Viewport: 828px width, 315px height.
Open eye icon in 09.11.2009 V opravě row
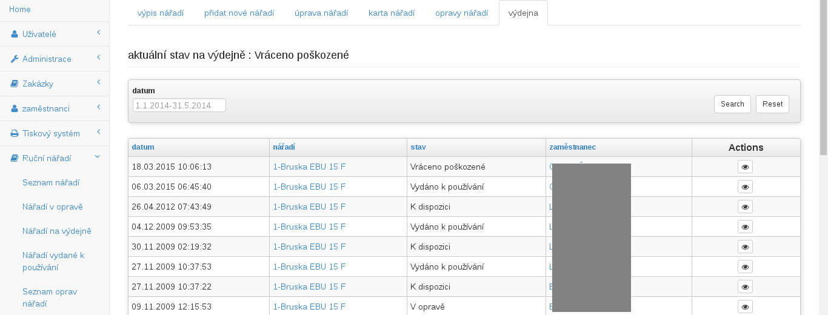click(745, 307)
